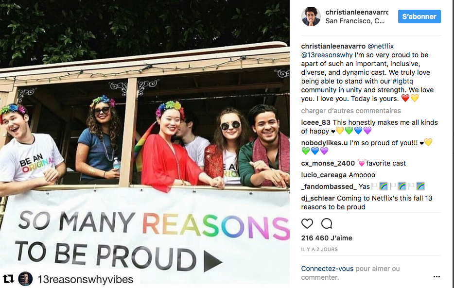Load more comments via 'charger d'autres commentaires'

[351, 111]
